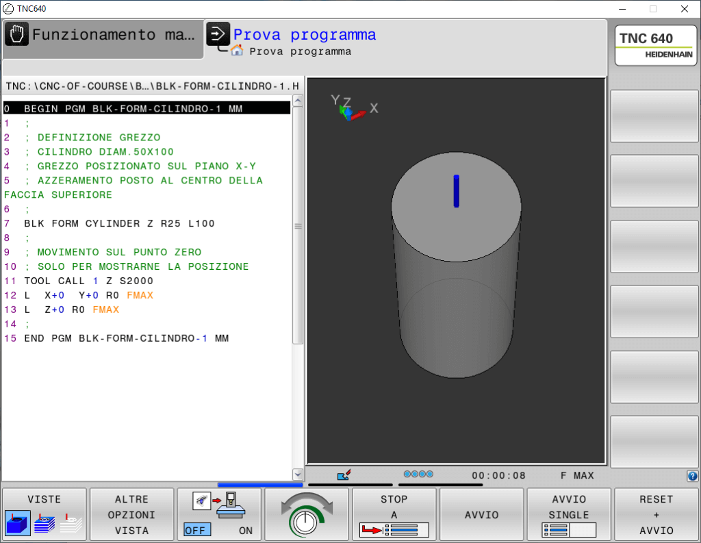Click the faded paths view icon in VISTE
The width and height of the screenshot is (701, 543).
tap(71, 523)
